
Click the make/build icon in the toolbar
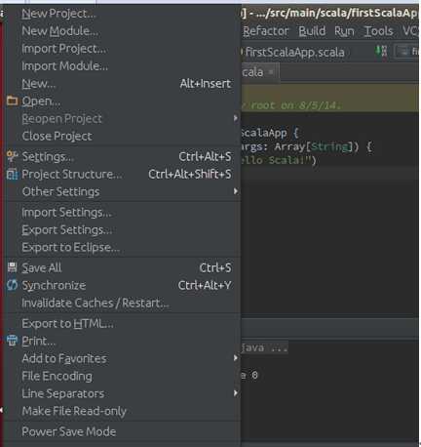point(381,51)
